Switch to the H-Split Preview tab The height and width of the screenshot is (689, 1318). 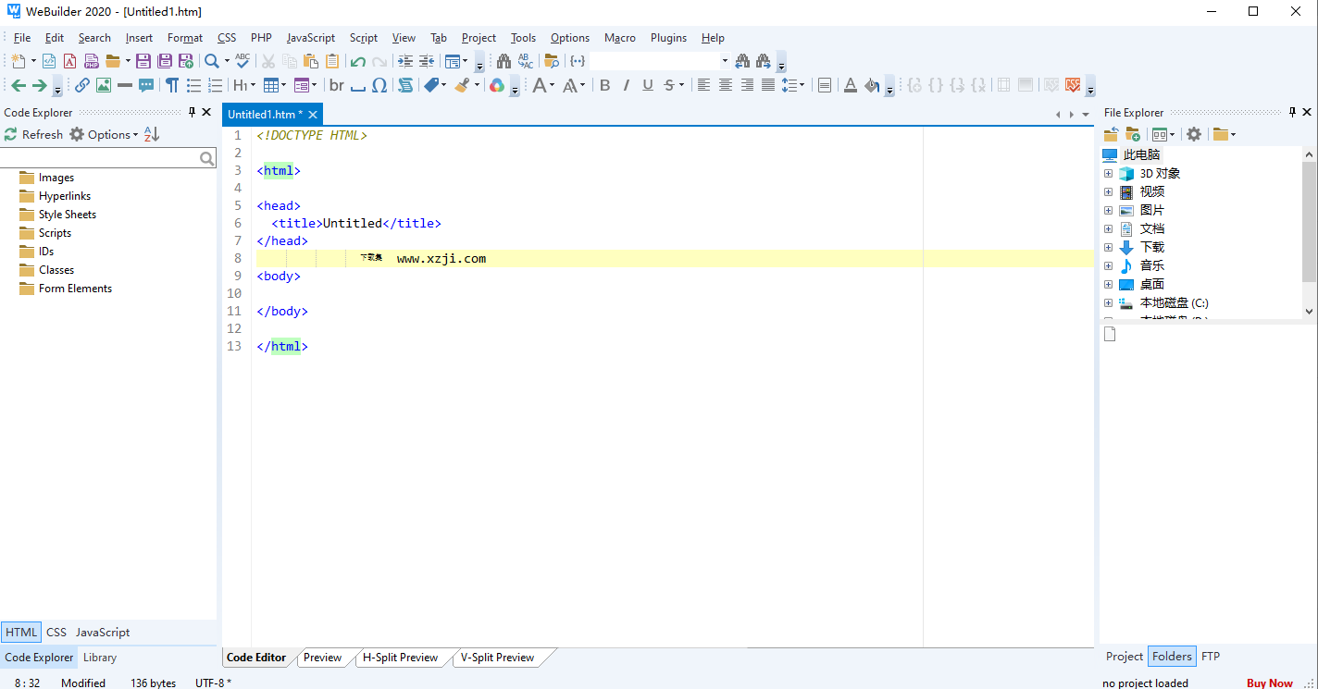(x=400, y=658)
